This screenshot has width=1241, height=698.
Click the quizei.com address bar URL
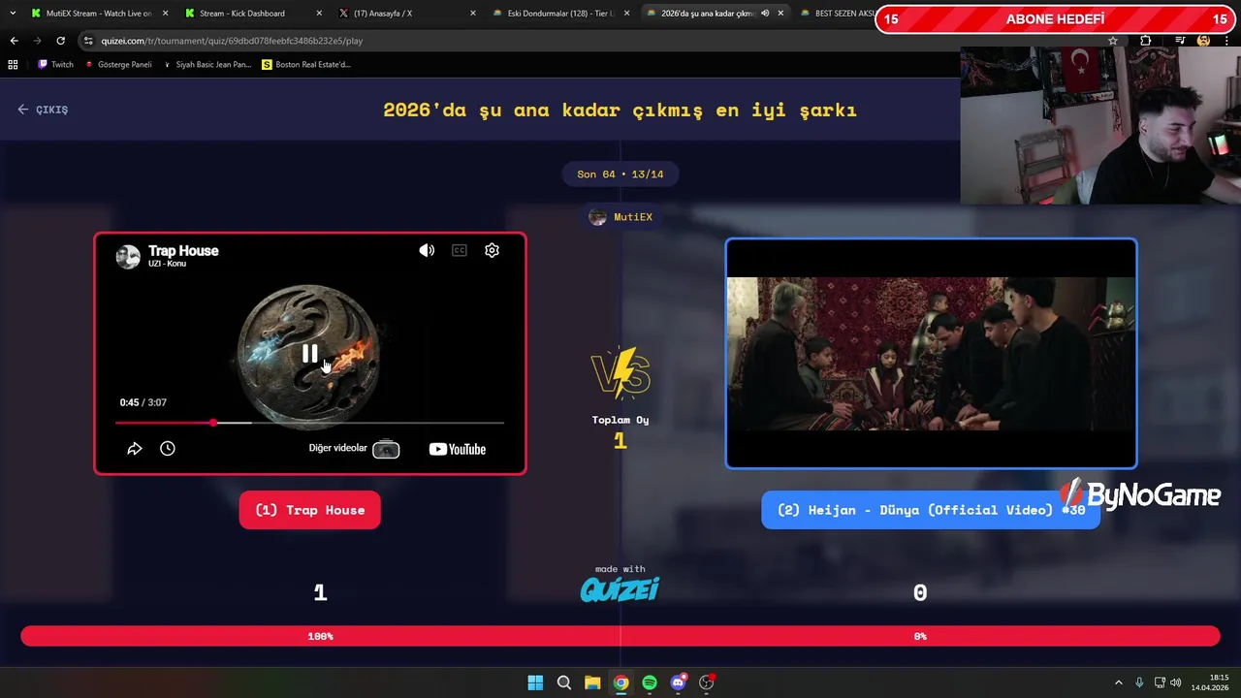coord(232,41)
